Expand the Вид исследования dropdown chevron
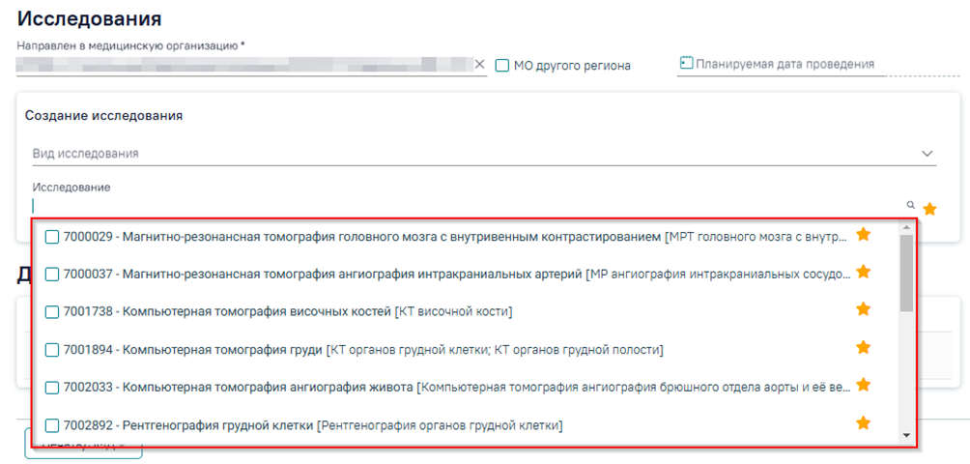Screen dimensions: 970x464 pyautogui.click(x=927, y=154)
